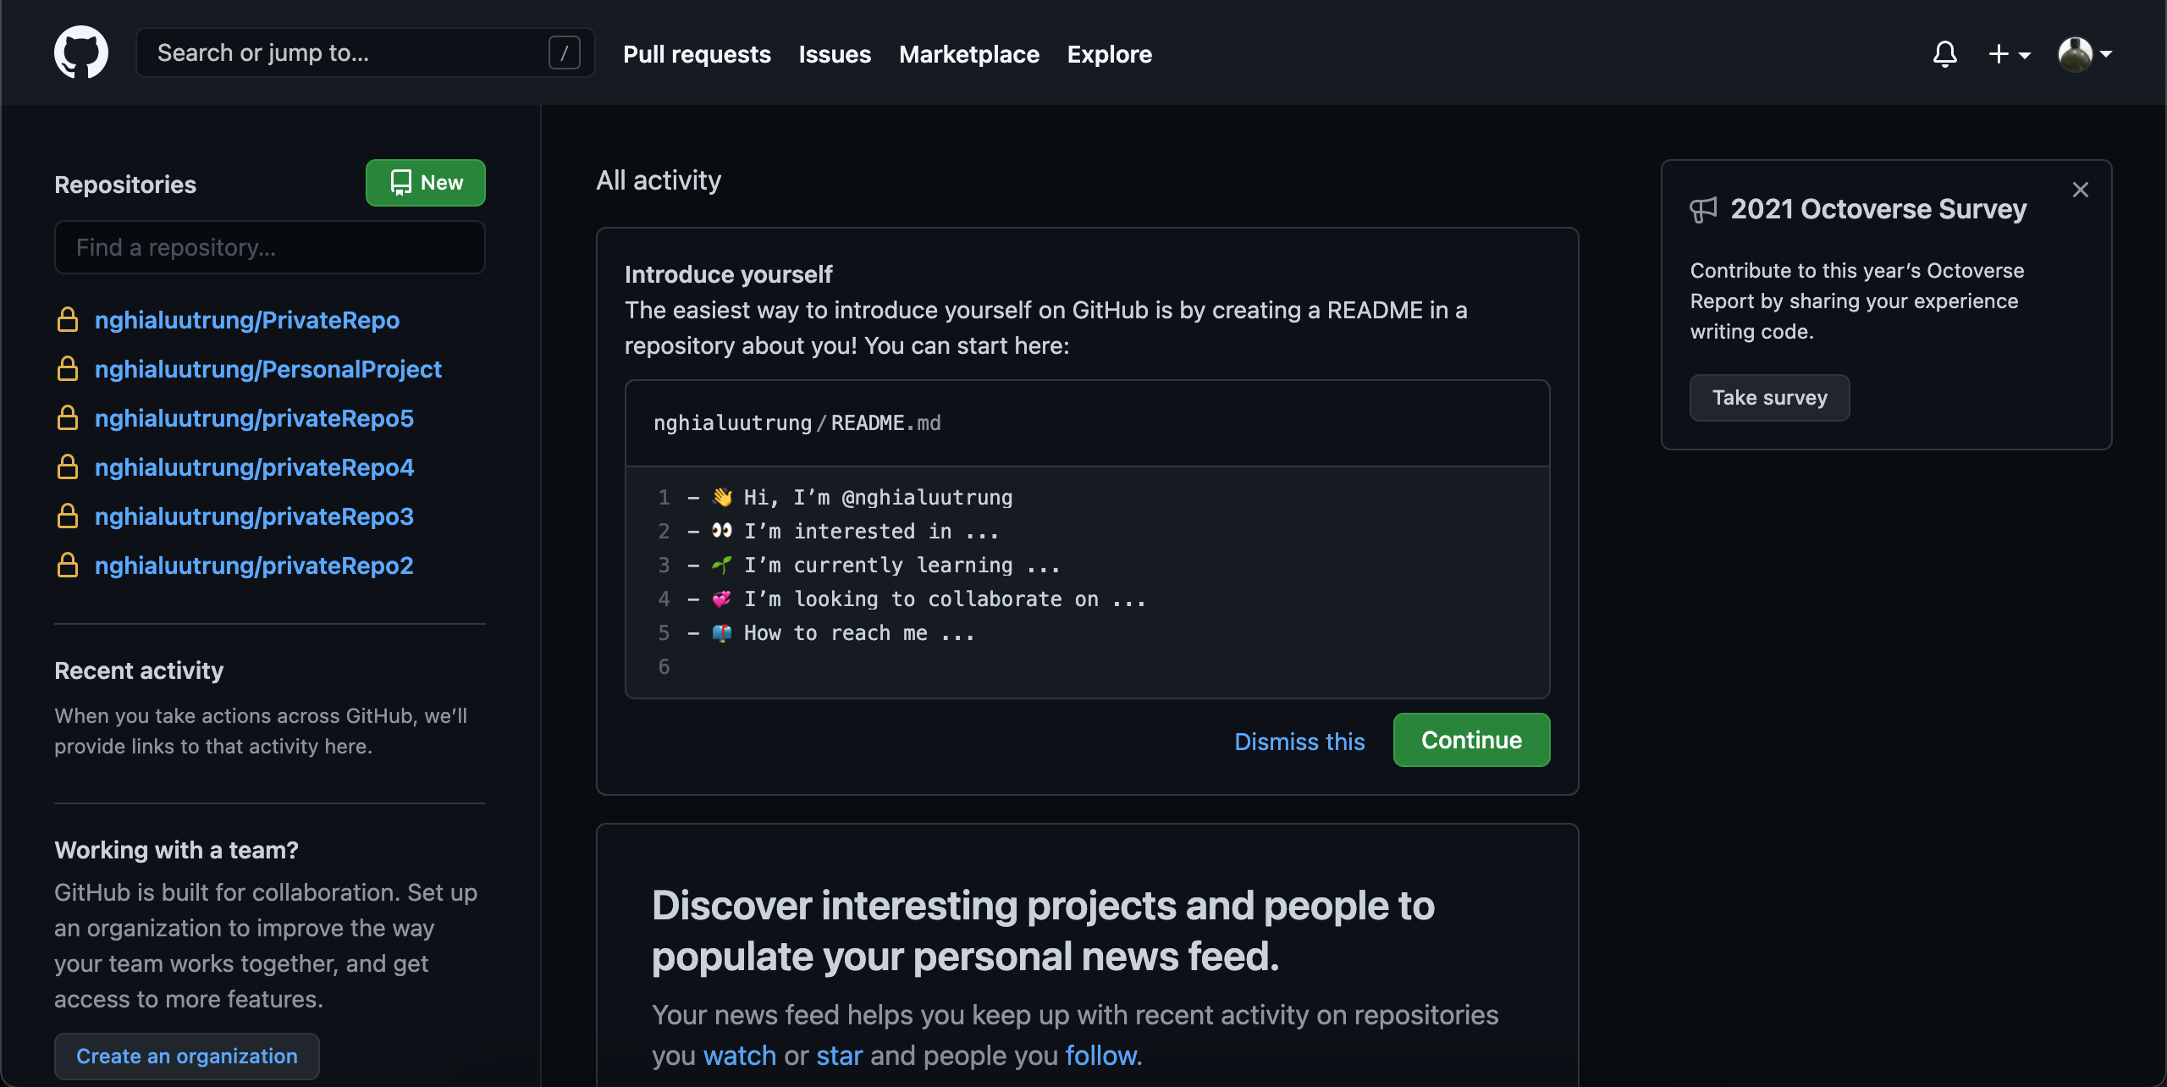
Task: Click the plus create icon
Action: [1998, 53]
